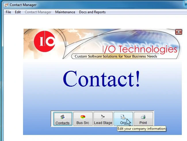Click the I/O Technologies banner text
Viewport: 187px width, 141px height.
140,49
